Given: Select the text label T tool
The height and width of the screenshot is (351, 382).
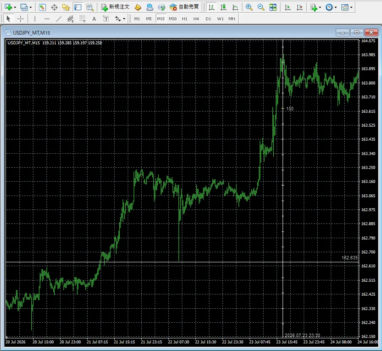Looking at the screenshot, I should point(106,19).
